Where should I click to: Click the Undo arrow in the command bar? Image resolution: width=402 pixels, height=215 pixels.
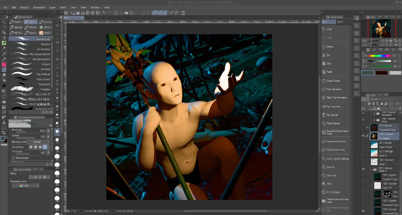(x=105, y=13)
